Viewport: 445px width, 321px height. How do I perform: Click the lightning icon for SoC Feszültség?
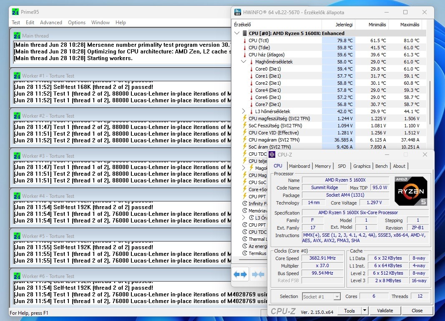[245, 125]
